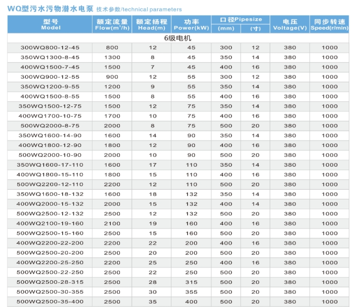
Task: Click the 型号 Model column header
Action: pyautogui.click(x=50, y=24)
